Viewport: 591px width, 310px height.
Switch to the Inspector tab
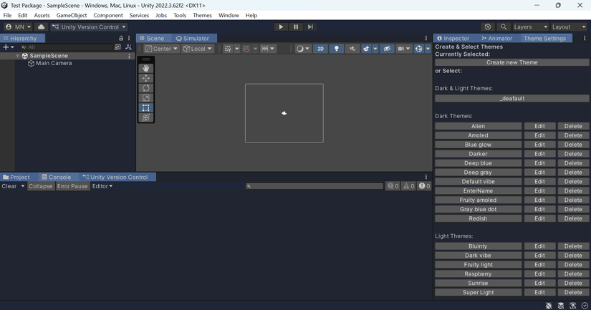pos(453,39)
